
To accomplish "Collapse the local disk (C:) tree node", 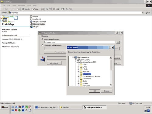I will point(76,62).
